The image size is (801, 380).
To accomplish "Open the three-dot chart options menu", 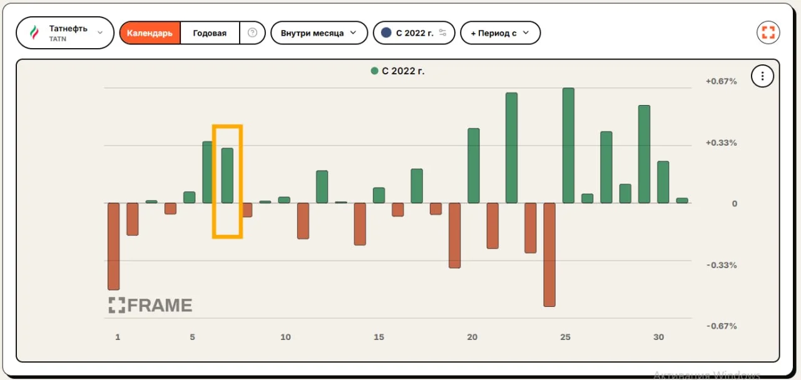I will (762, 76).
